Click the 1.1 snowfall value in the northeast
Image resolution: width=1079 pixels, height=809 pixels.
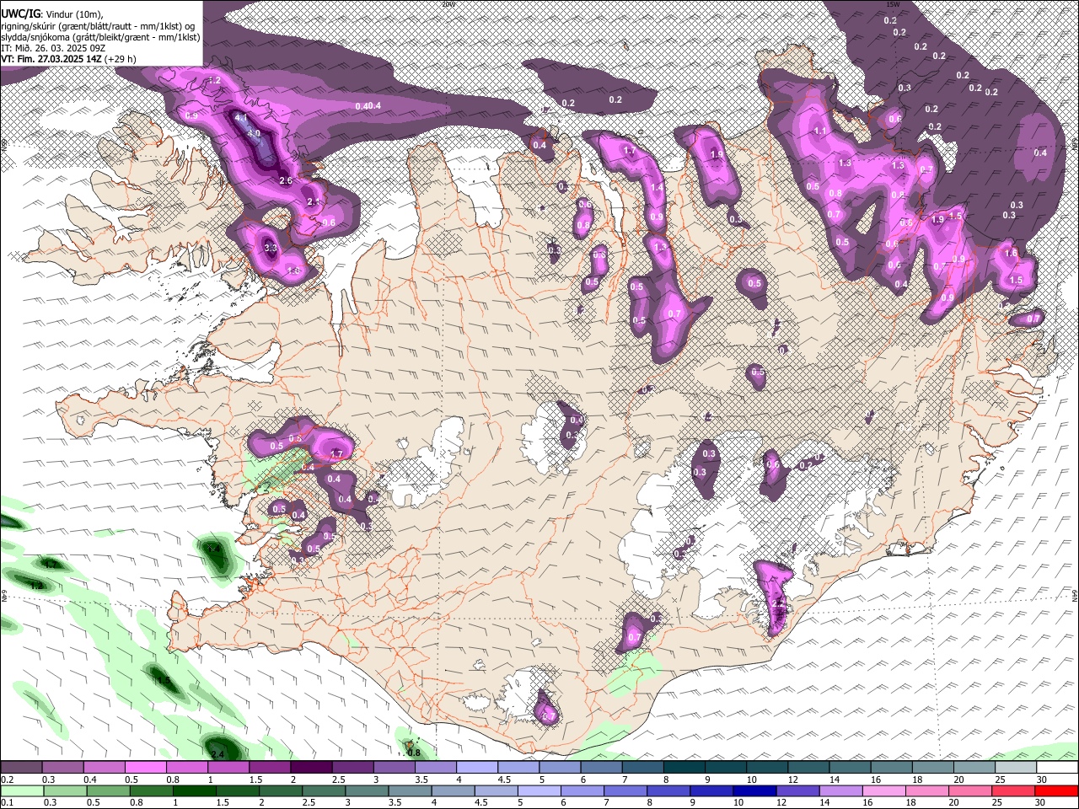click(819, 131)
